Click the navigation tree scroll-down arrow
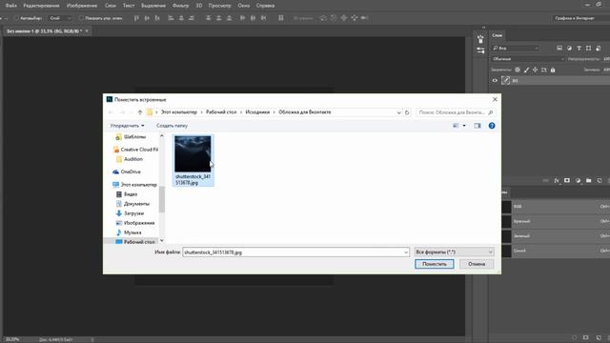This screenshot has width=610, height=343. (162, 241)
